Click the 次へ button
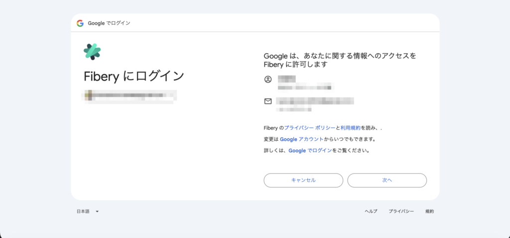The image size is (510, 238). coord(387,180)
